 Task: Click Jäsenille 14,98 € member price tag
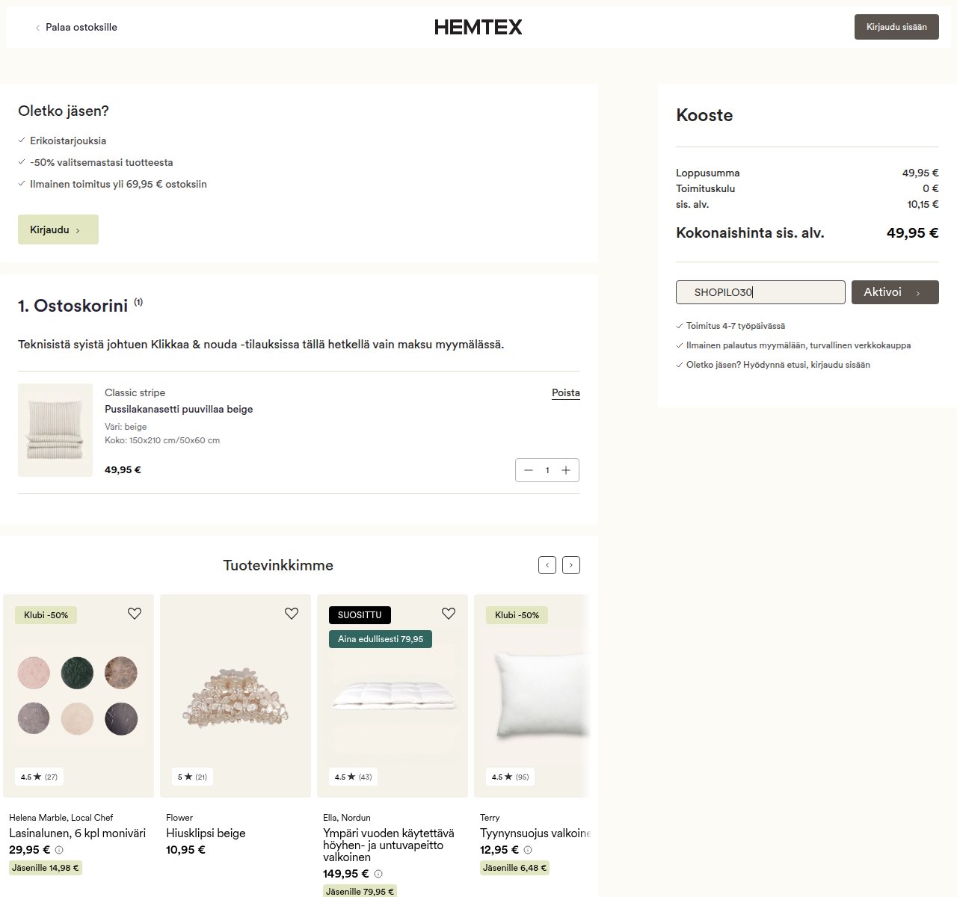click(x=45, y=868)
